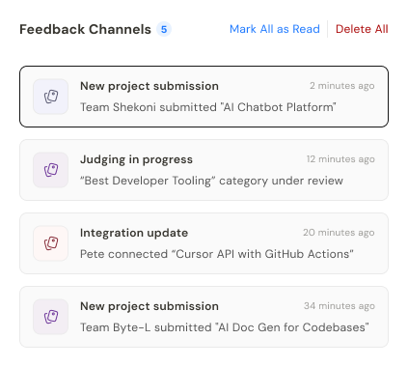
Task: Click the icon beside Team Byte-L submission
Action: [51, 317]
